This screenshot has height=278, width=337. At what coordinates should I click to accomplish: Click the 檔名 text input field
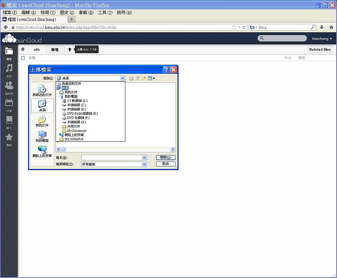tap(111, 157)
